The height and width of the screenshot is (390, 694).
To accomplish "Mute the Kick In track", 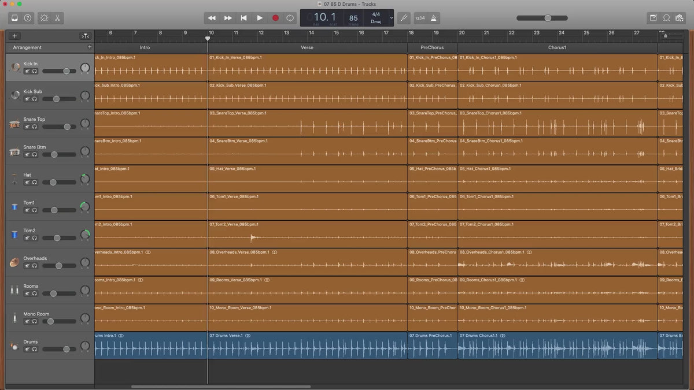I will 27,71.
